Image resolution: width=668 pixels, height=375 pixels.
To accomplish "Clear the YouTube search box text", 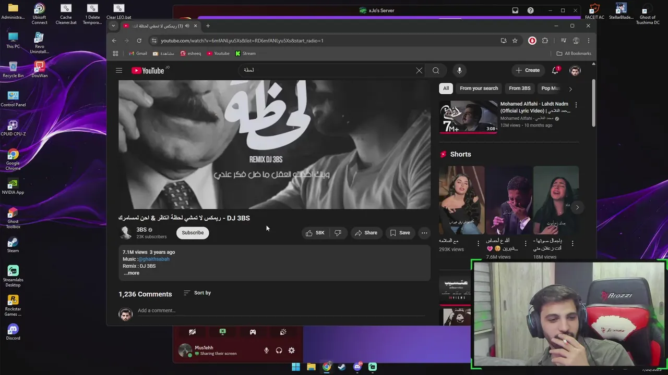I will pyautogui.click(x=419, y=70).
